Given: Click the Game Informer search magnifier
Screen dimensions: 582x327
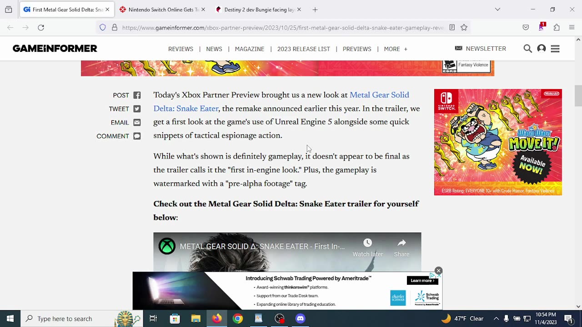Looking at the screenshot, I should tap(527, 49).
